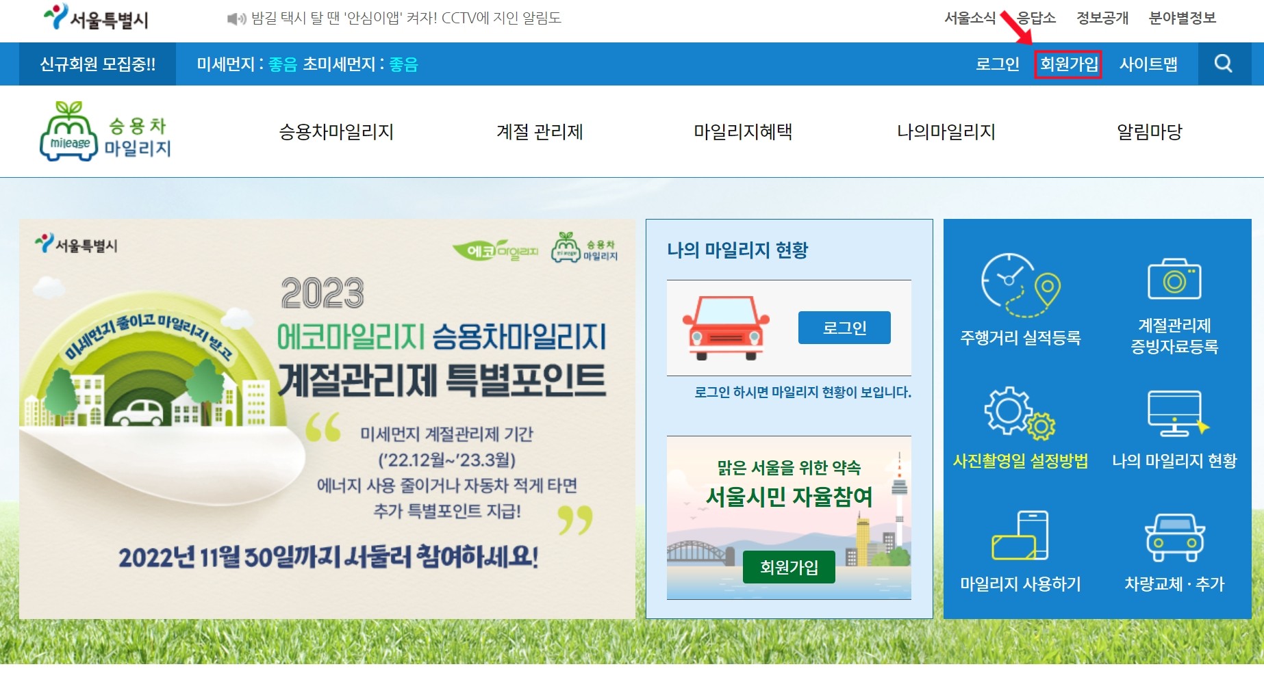Click the 나의 마일리지 현황 panel heading
Image resolution: width=1264 pixels, height=684 pixels.
(737, 250)
